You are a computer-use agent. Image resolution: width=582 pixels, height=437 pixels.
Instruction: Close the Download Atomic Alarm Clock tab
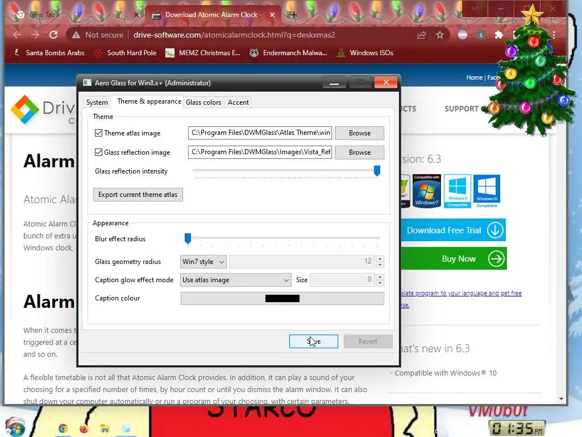pyautogui.click(x=272, y=15)
